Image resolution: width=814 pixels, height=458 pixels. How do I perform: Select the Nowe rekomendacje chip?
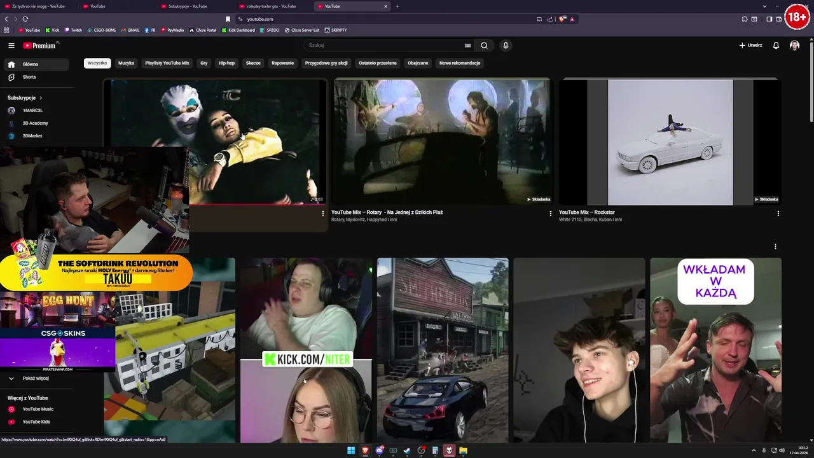pos(460,63)
